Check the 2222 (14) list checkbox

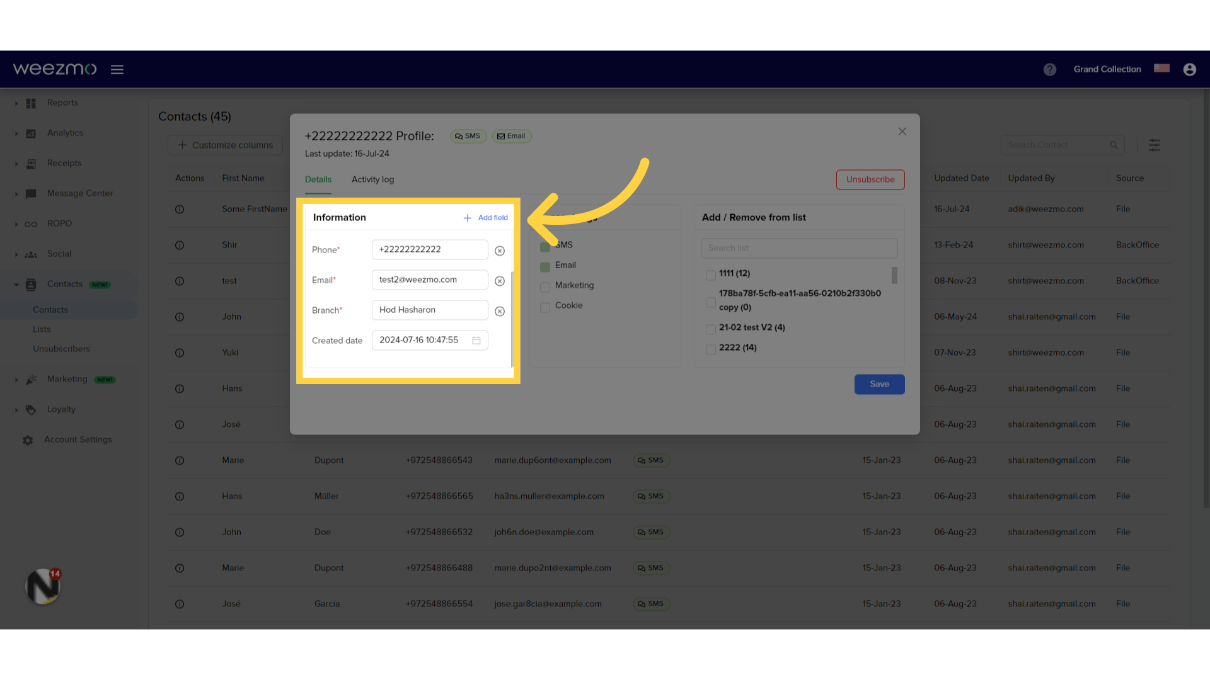pos(710,349)
